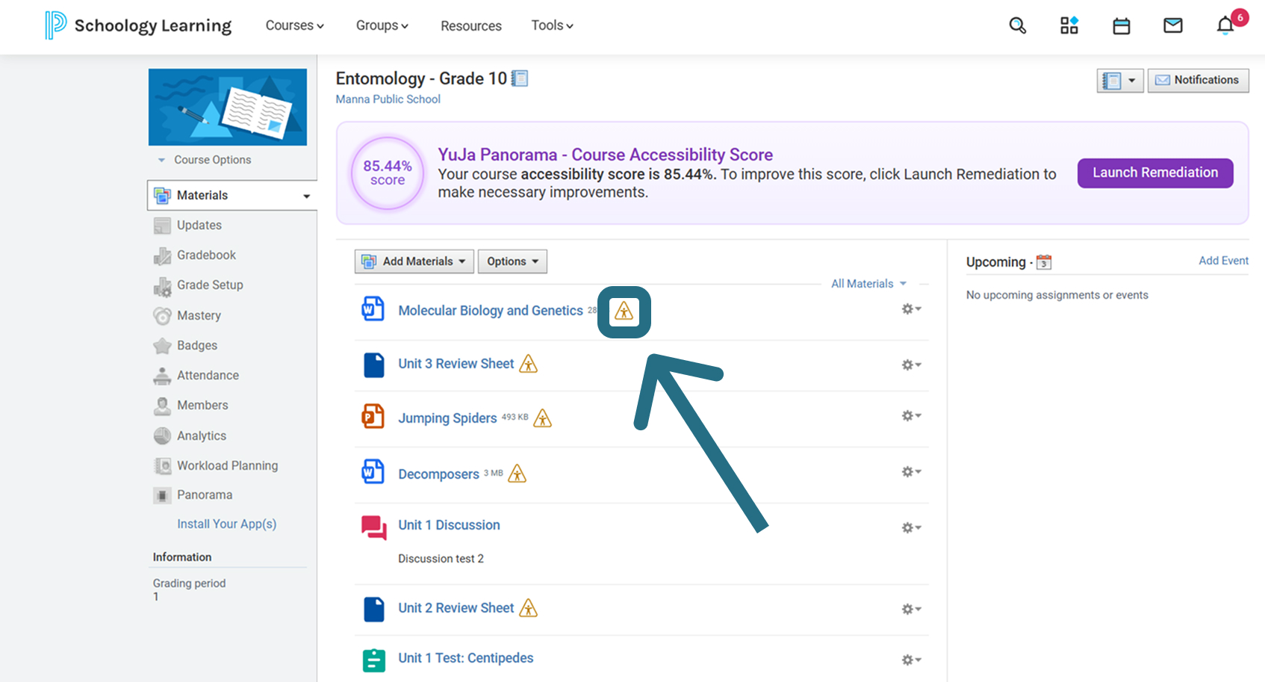This screenshot has height=682, width=1265.
Task: Click the 85.44% score circle
Action: [x=388, y=173]
